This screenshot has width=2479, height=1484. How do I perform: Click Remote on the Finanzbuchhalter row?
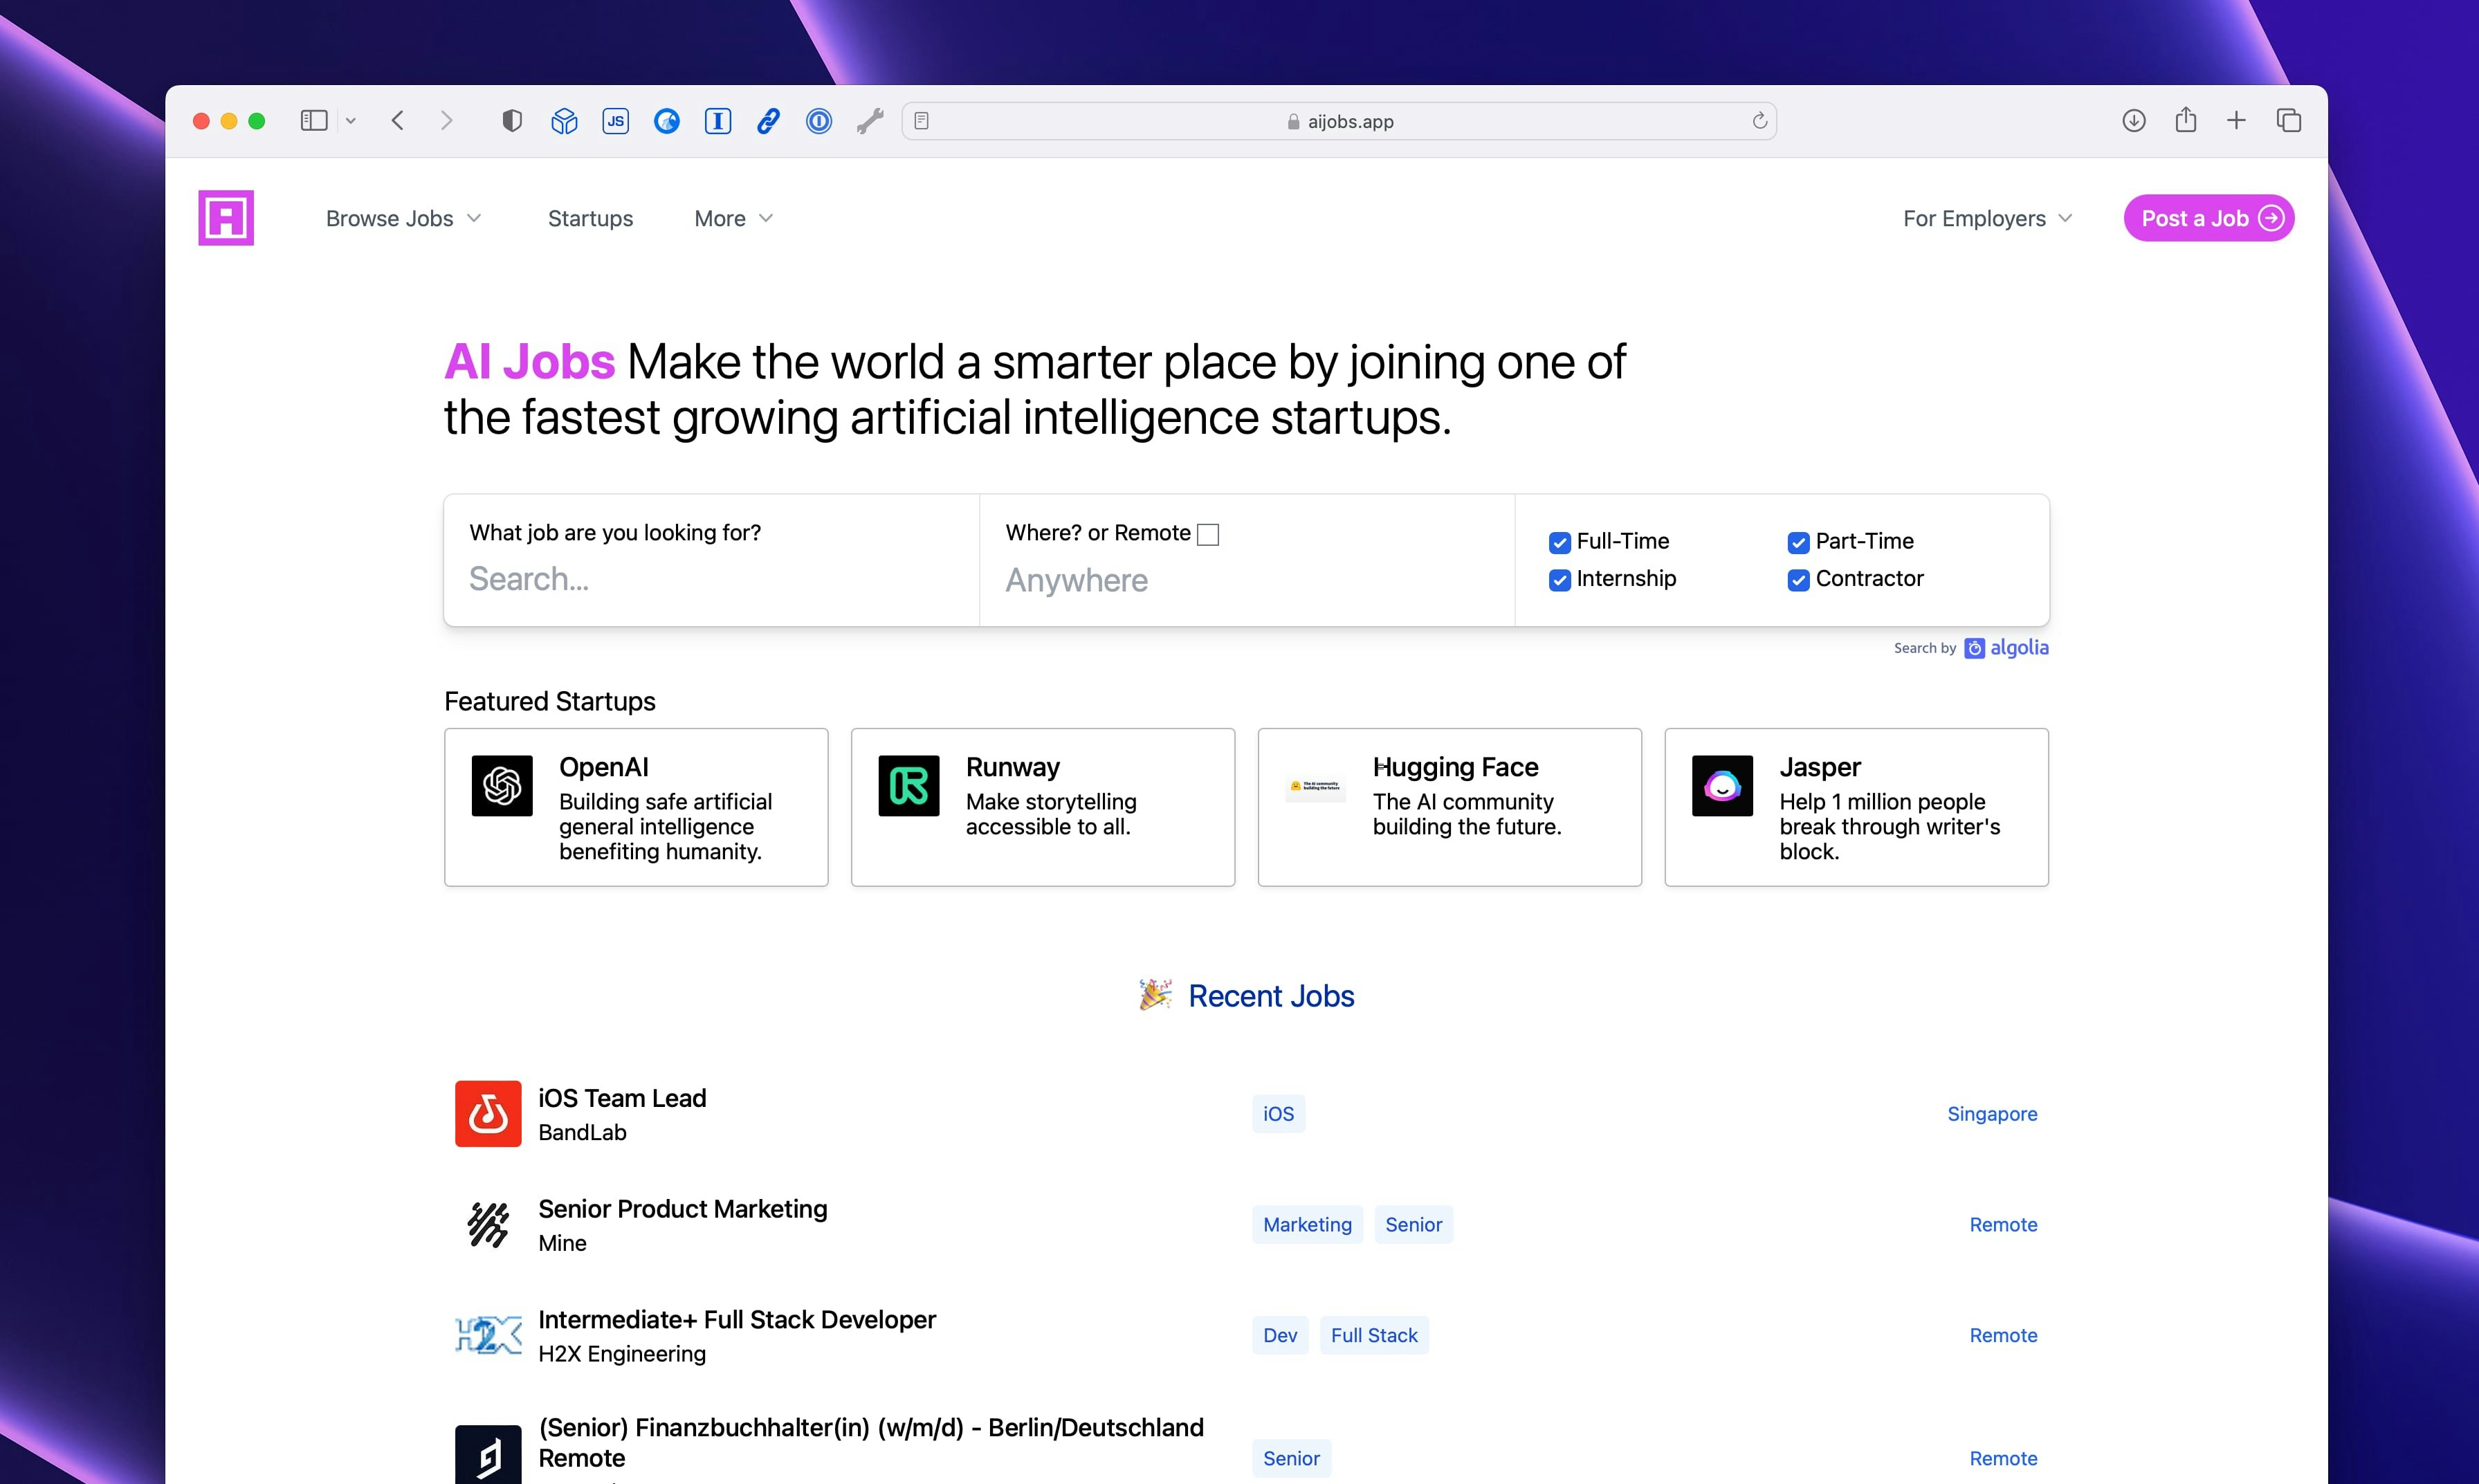pos(2003,1459)
